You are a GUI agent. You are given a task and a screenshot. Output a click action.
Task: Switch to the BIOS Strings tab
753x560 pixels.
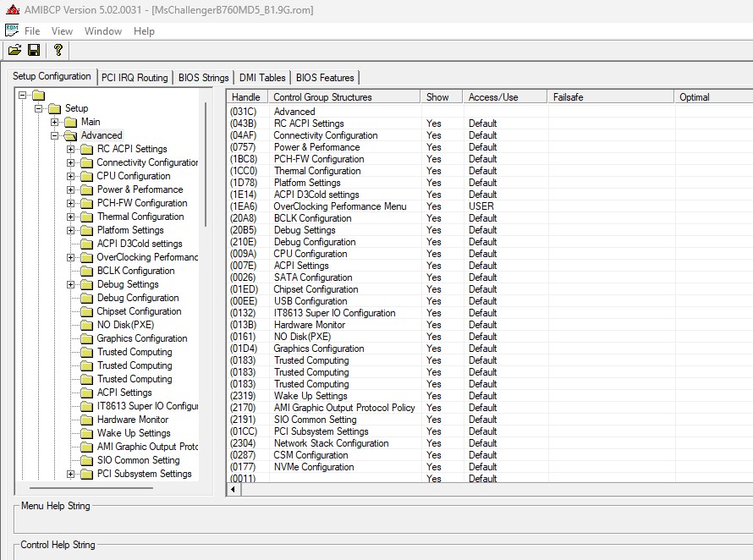(x=203, y=78)
